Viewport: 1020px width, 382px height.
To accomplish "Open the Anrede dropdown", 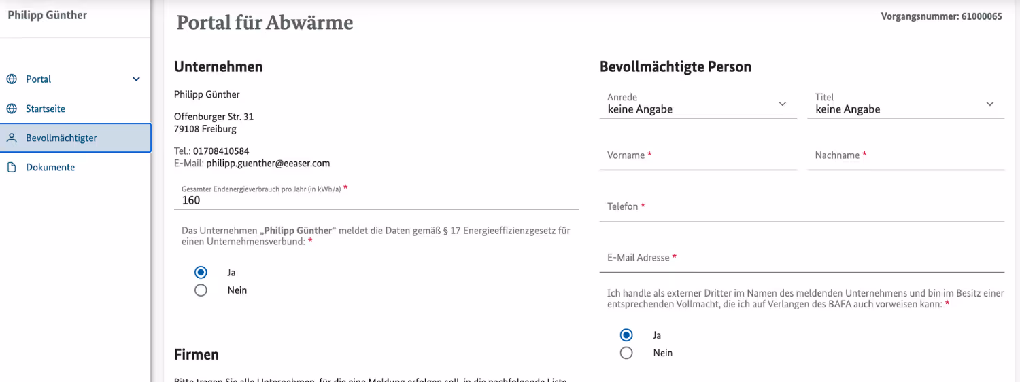I will [x=698, y=104].
